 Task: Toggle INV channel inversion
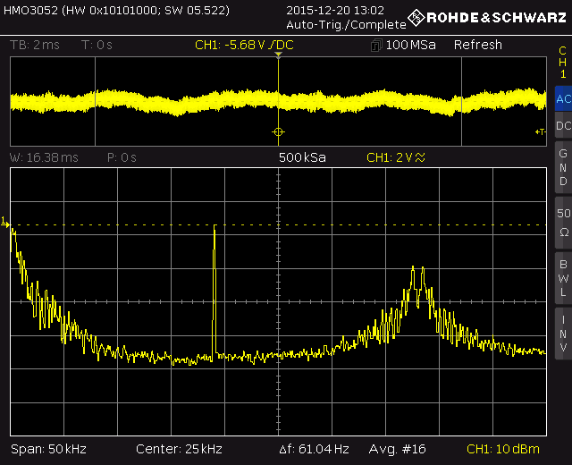[x=563, y=333]
